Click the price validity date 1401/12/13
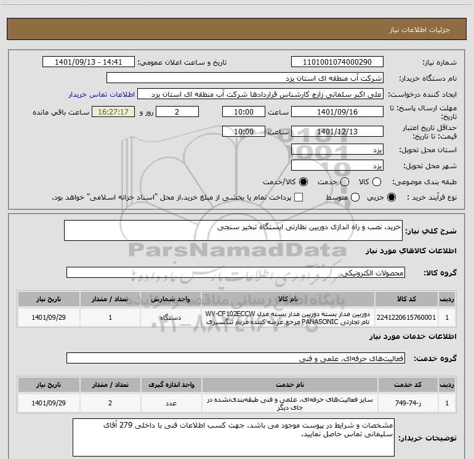474x459 pixels. point(337,131)
